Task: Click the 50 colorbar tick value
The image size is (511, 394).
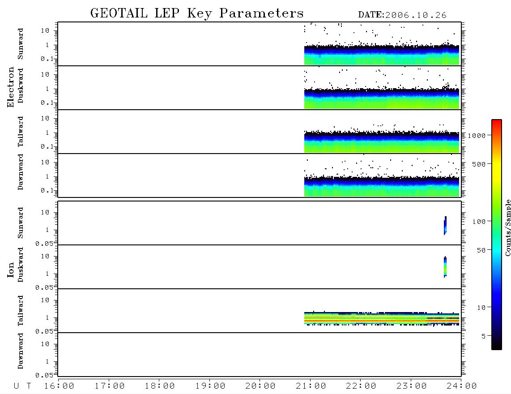Action: click(481, 250)
